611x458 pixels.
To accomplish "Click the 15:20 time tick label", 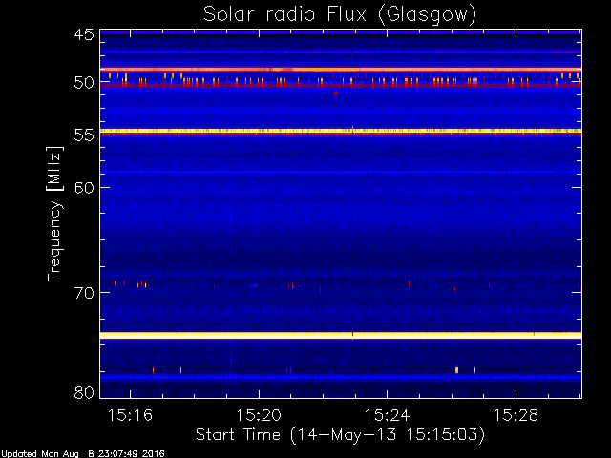I will click(259, 415).
